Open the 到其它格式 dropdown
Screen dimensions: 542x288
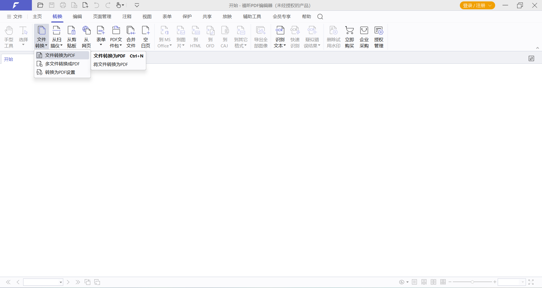coord(241,37)
